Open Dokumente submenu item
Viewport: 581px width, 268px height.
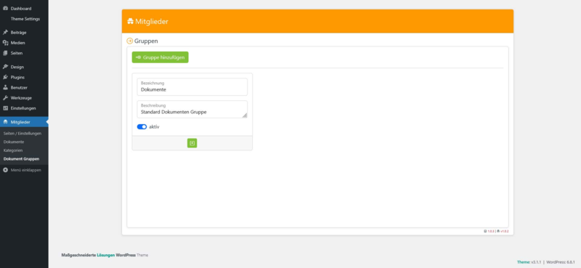(14, 142)
